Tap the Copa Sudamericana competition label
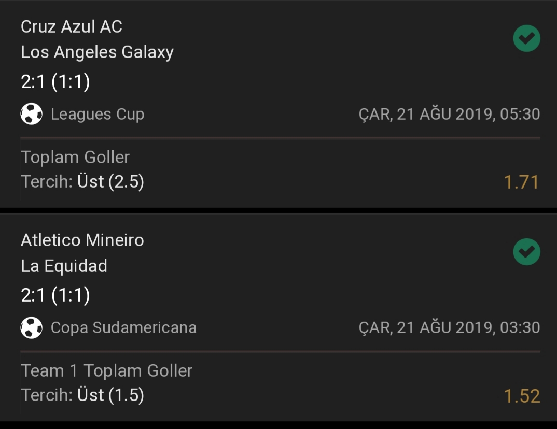This screenshot has width=557, height=429. (x=123, y=327)
